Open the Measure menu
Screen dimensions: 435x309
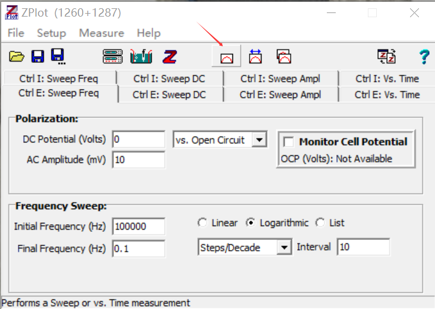click(x=101, y=33)
